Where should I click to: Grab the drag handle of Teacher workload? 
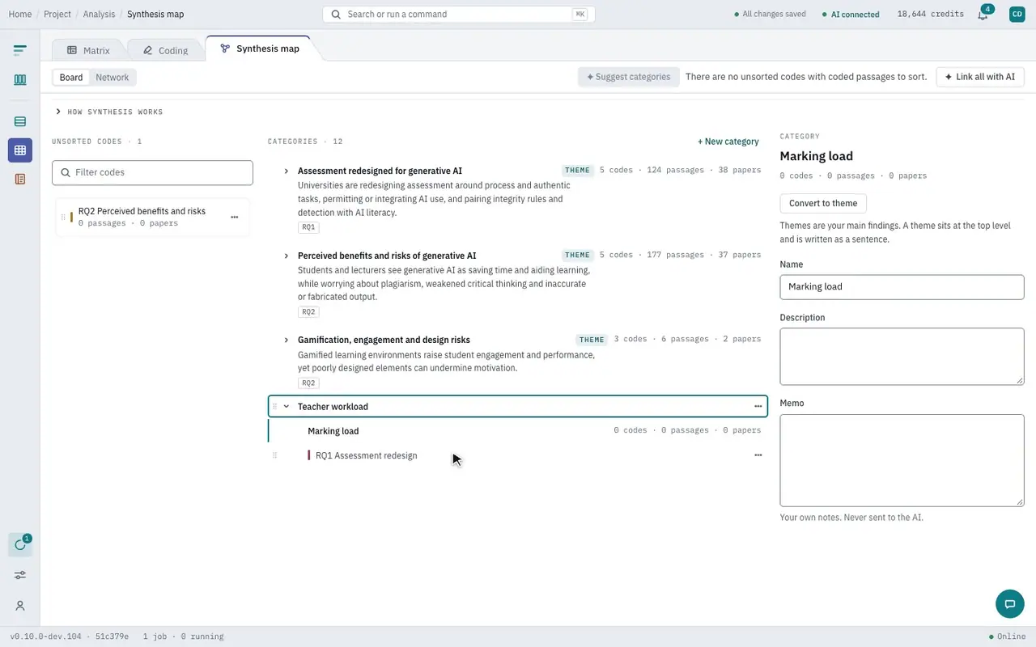[275, 406]
